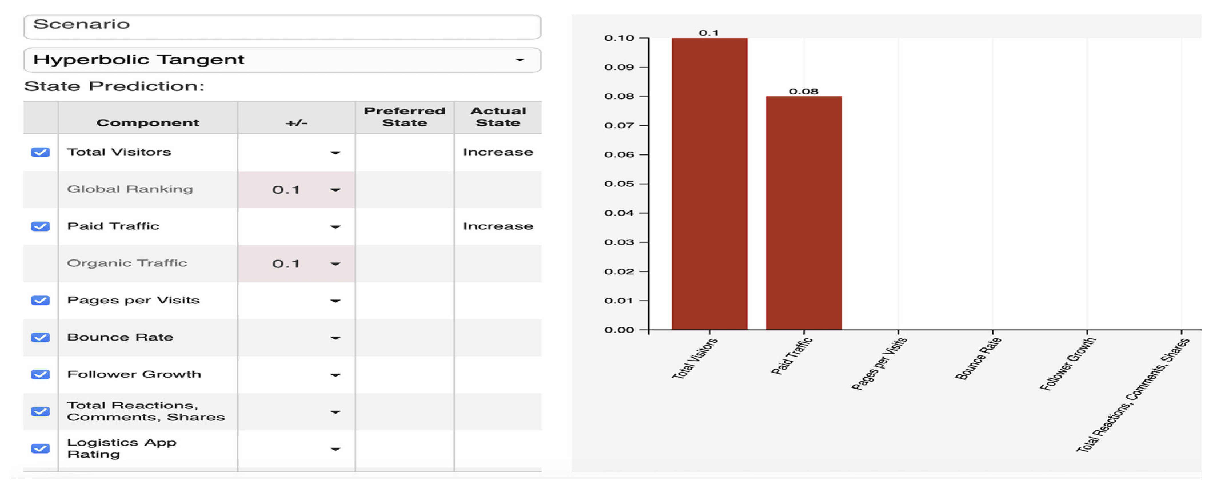Toggle the Logistics App Rating checkbox
1217x489 pixels.
40,448
